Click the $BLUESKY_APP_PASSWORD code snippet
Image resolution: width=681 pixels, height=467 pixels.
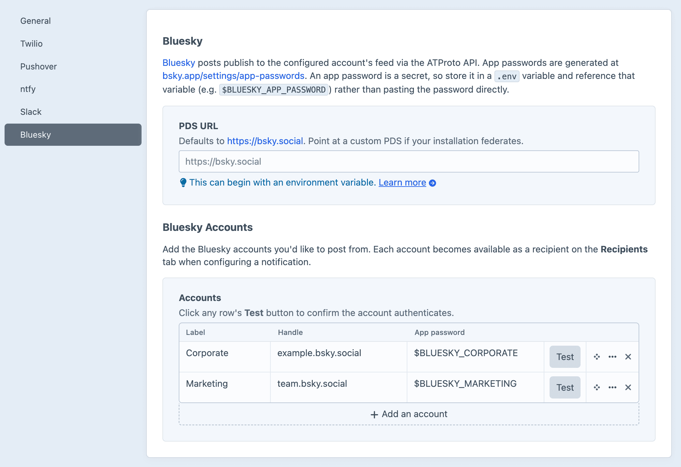274,90
